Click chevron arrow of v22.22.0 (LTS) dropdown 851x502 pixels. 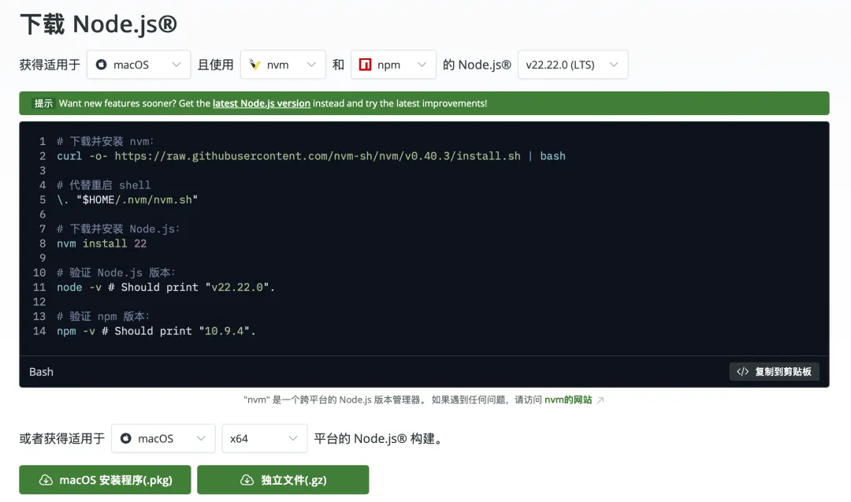[614, 65]
